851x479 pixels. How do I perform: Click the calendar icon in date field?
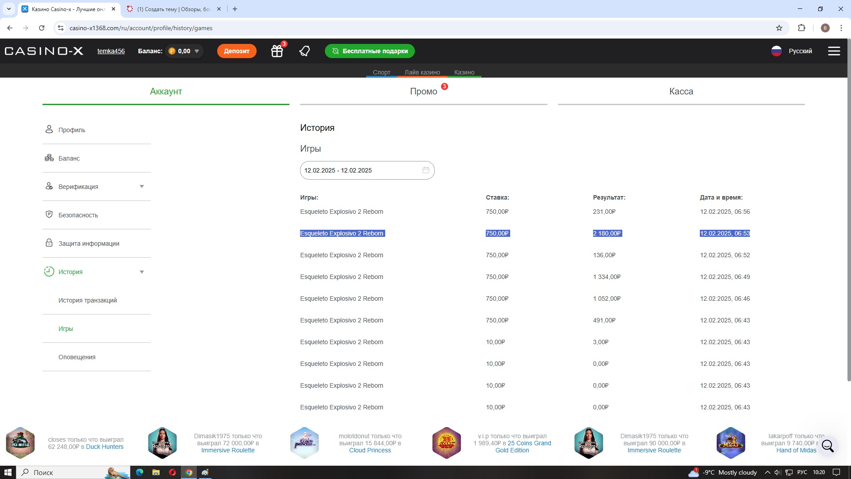(425, 170)
